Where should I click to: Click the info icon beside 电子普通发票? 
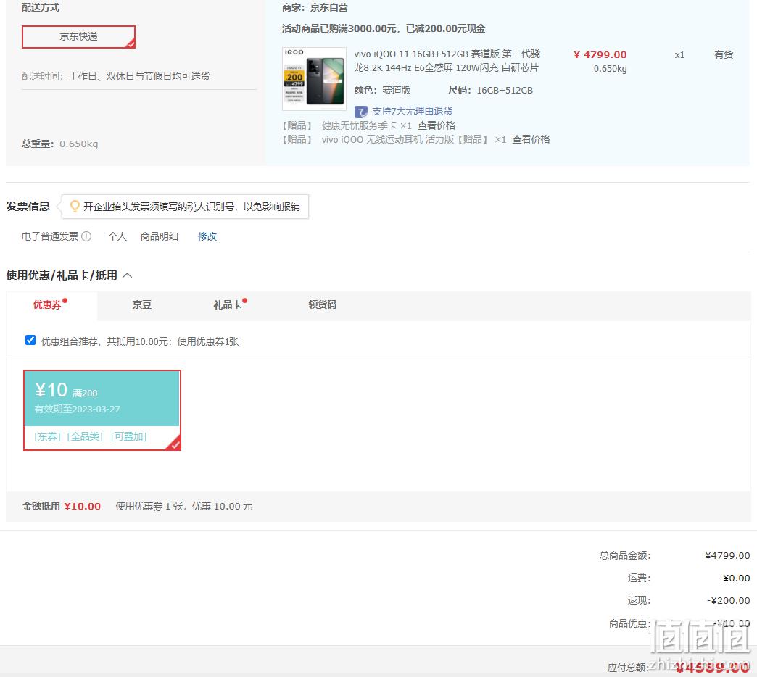pyautogui.click(x=86, y=236)
